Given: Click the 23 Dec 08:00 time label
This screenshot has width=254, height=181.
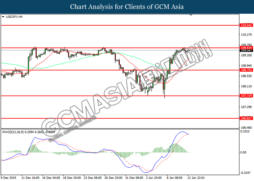Looking at the screenshot, I should (x=93, y=178).
